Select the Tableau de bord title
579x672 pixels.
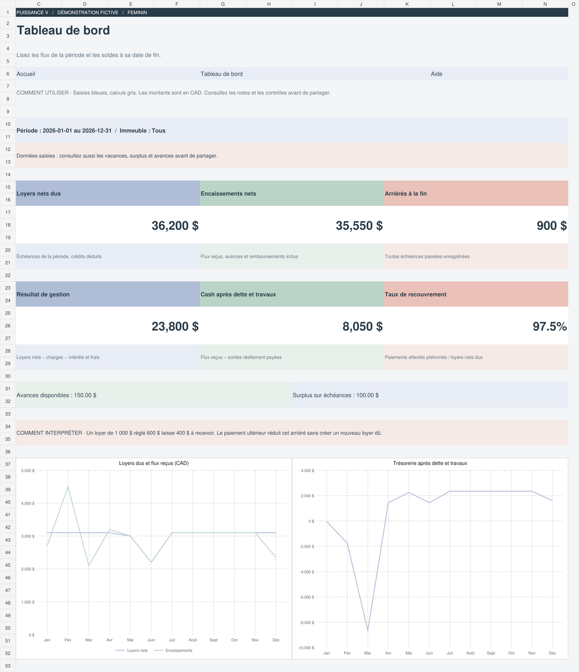click(63, 30)
